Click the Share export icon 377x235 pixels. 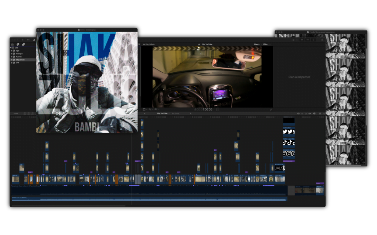click(322, 40)
